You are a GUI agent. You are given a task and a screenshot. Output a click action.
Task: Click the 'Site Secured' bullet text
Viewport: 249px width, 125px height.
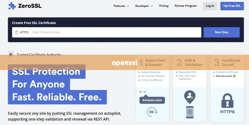point(224,76)
